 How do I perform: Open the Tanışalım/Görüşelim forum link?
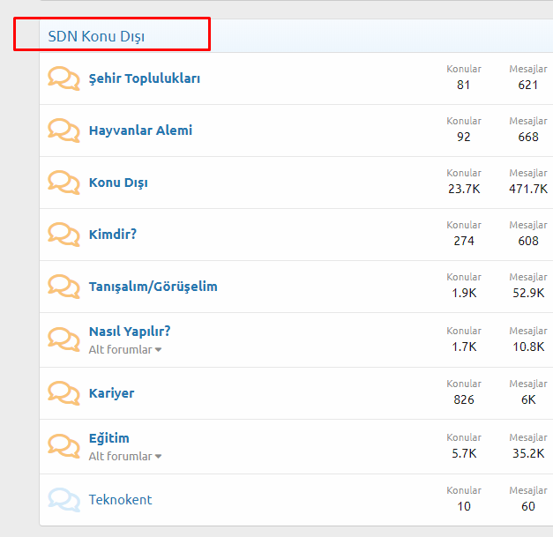pyautogui.click(x=153, y=287)
